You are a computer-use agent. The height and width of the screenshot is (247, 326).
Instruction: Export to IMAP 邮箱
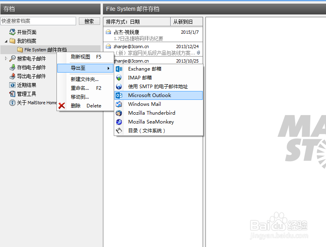pyautogui.click(x=159, y=78)
